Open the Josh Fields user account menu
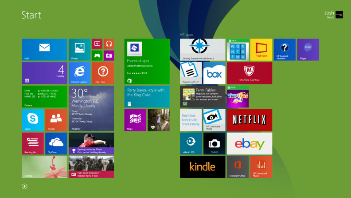Viewport: 351px width, 198px height. point(334,15)
